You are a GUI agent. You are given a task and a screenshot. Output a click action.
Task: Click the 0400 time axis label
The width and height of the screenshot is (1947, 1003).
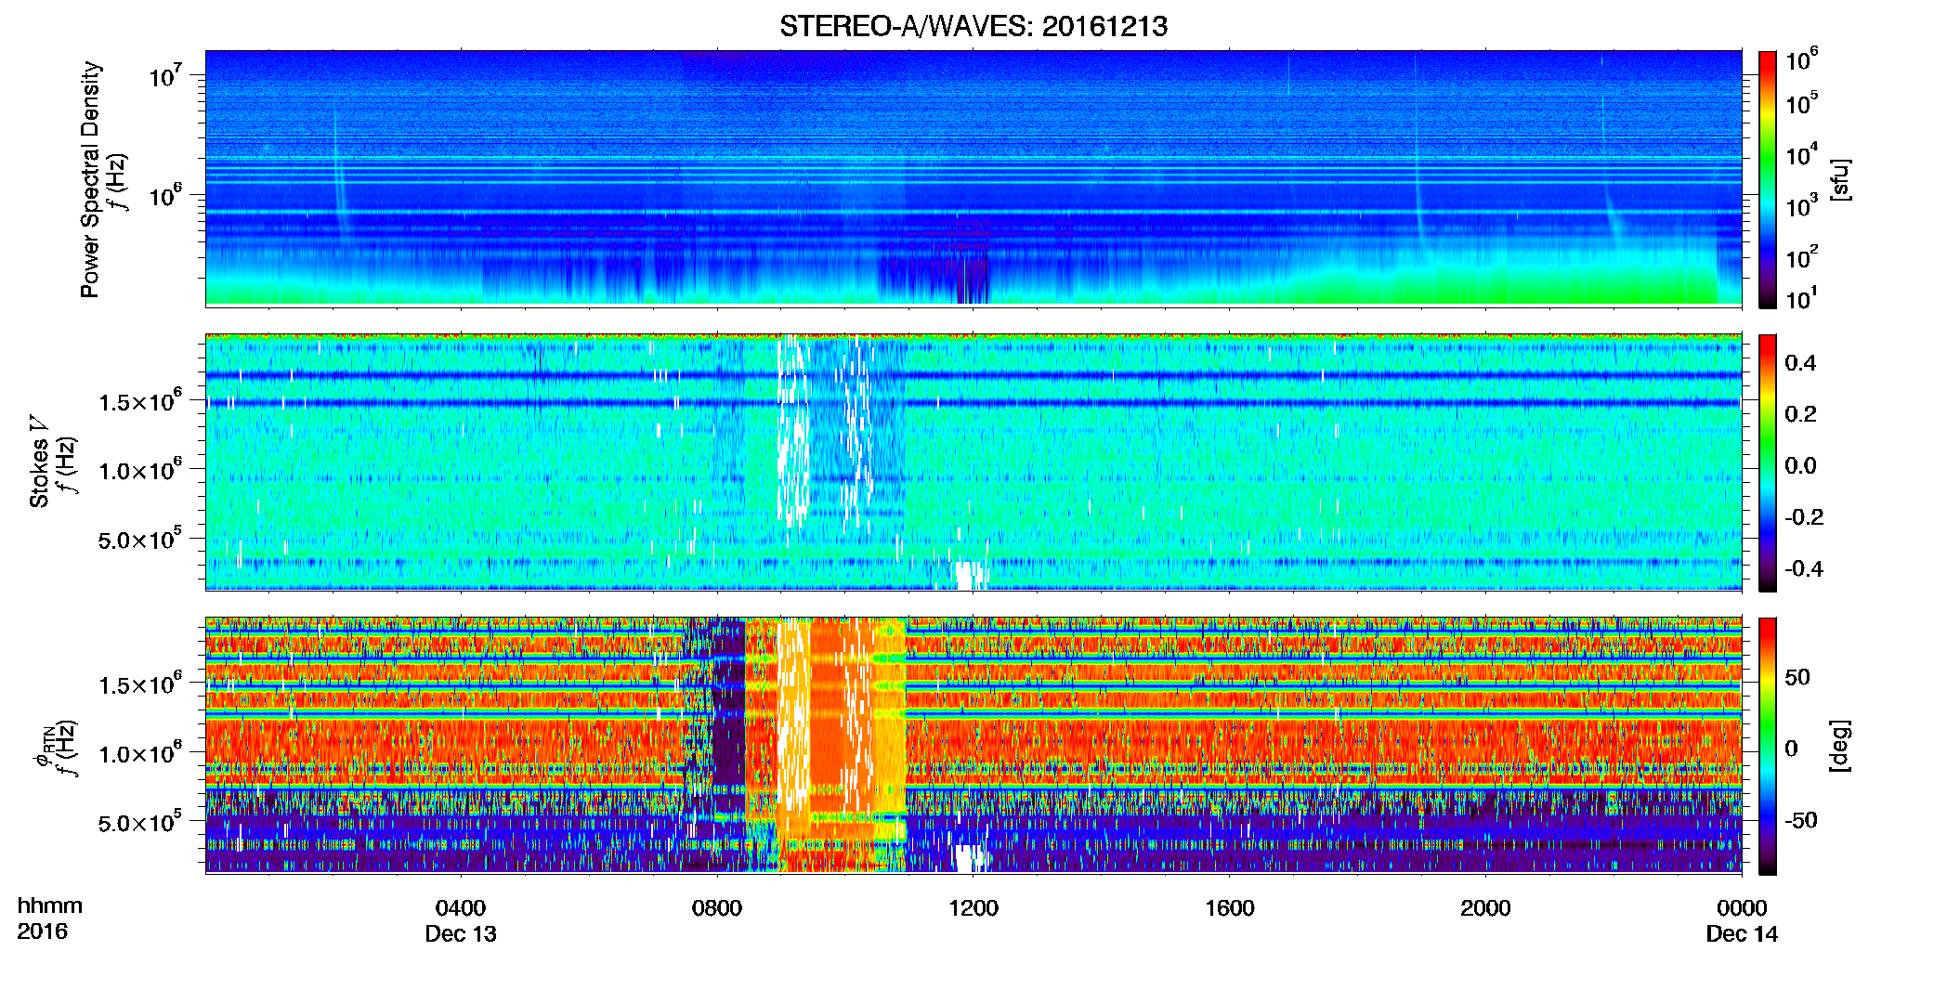[x=461, y=908]
